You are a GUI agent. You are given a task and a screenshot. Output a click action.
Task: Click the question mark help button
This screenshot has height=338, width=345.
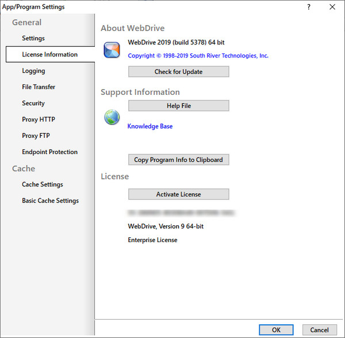(309, 7)
